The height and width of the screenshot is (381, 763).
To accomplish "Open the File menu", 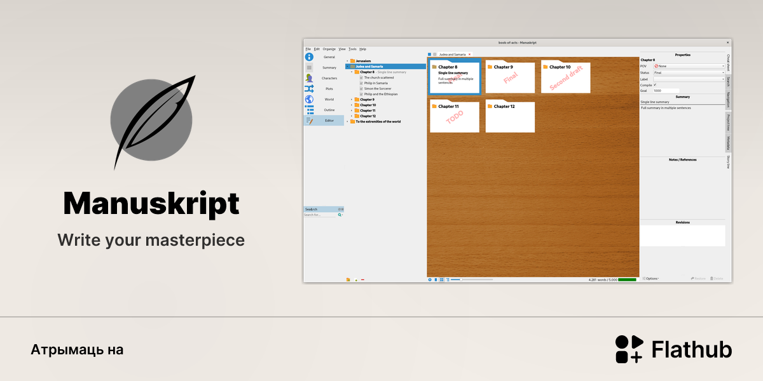I will [x=308, y=49].
